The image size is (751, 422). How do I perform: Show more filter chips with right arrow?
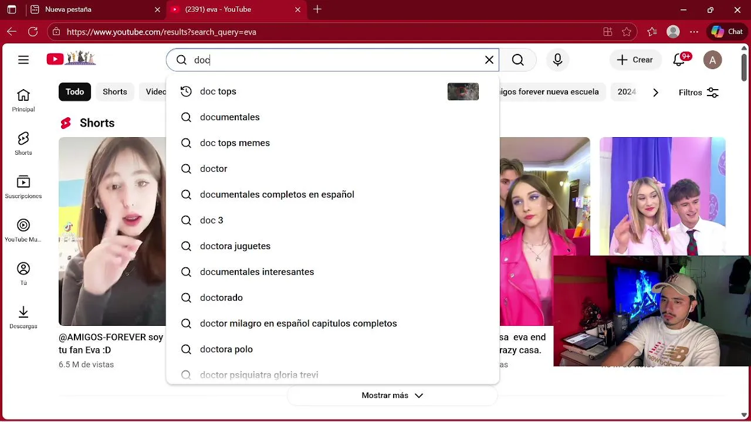click(655, 93)
